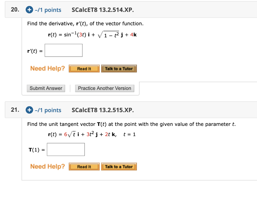The height and width of the screenshot is (202, 257).
Task: Open the Read It help for question 20
Action: [84, 68]
